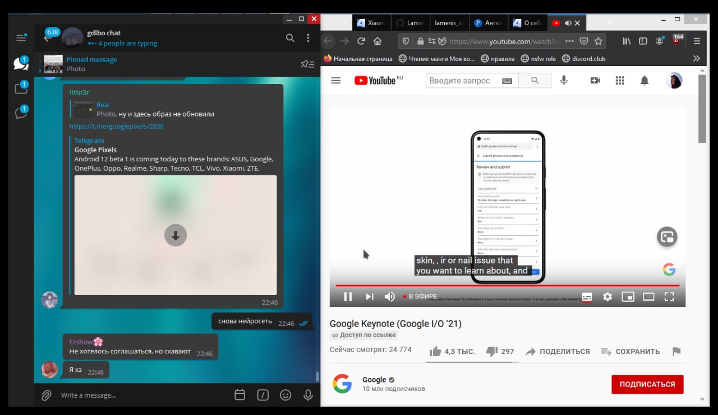Switch to the 'О себе' browser tab

pos(527,23)
